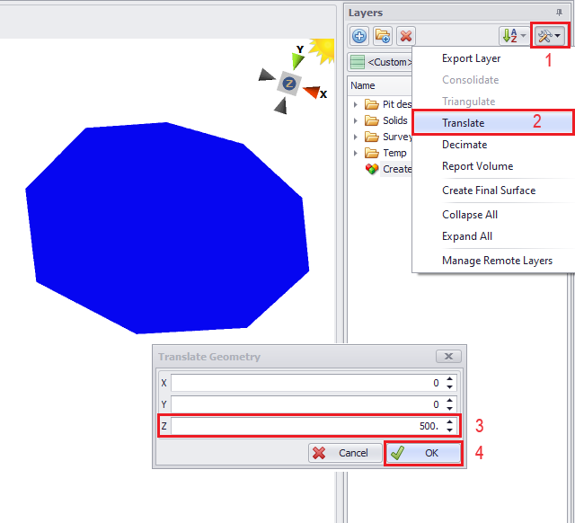Expand the Pit design folder

[x=356, y=104]
